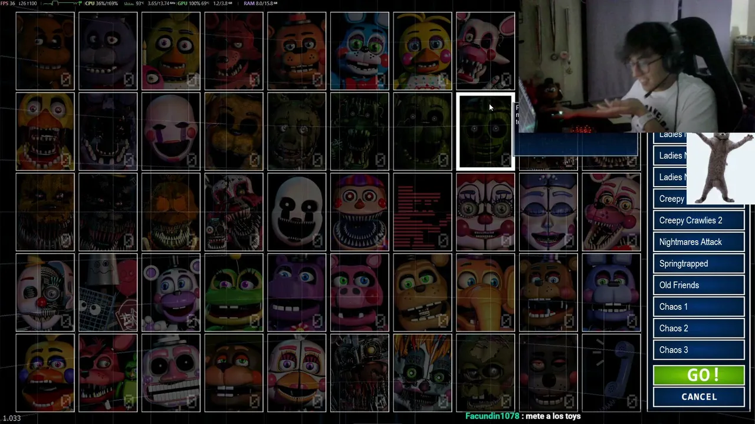Select the Helpy character portrait

[171, 293]
